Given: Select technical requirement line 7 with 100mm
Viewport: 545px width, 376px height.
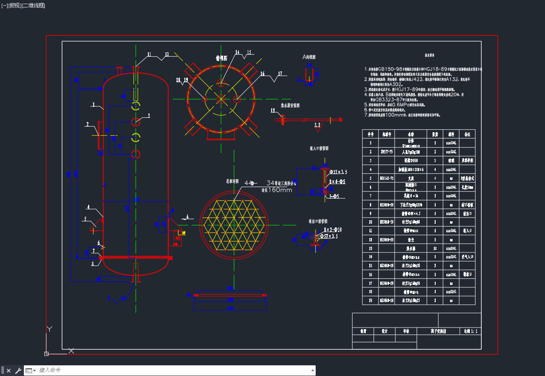Looking at the screenshot, I should [402, 115].
